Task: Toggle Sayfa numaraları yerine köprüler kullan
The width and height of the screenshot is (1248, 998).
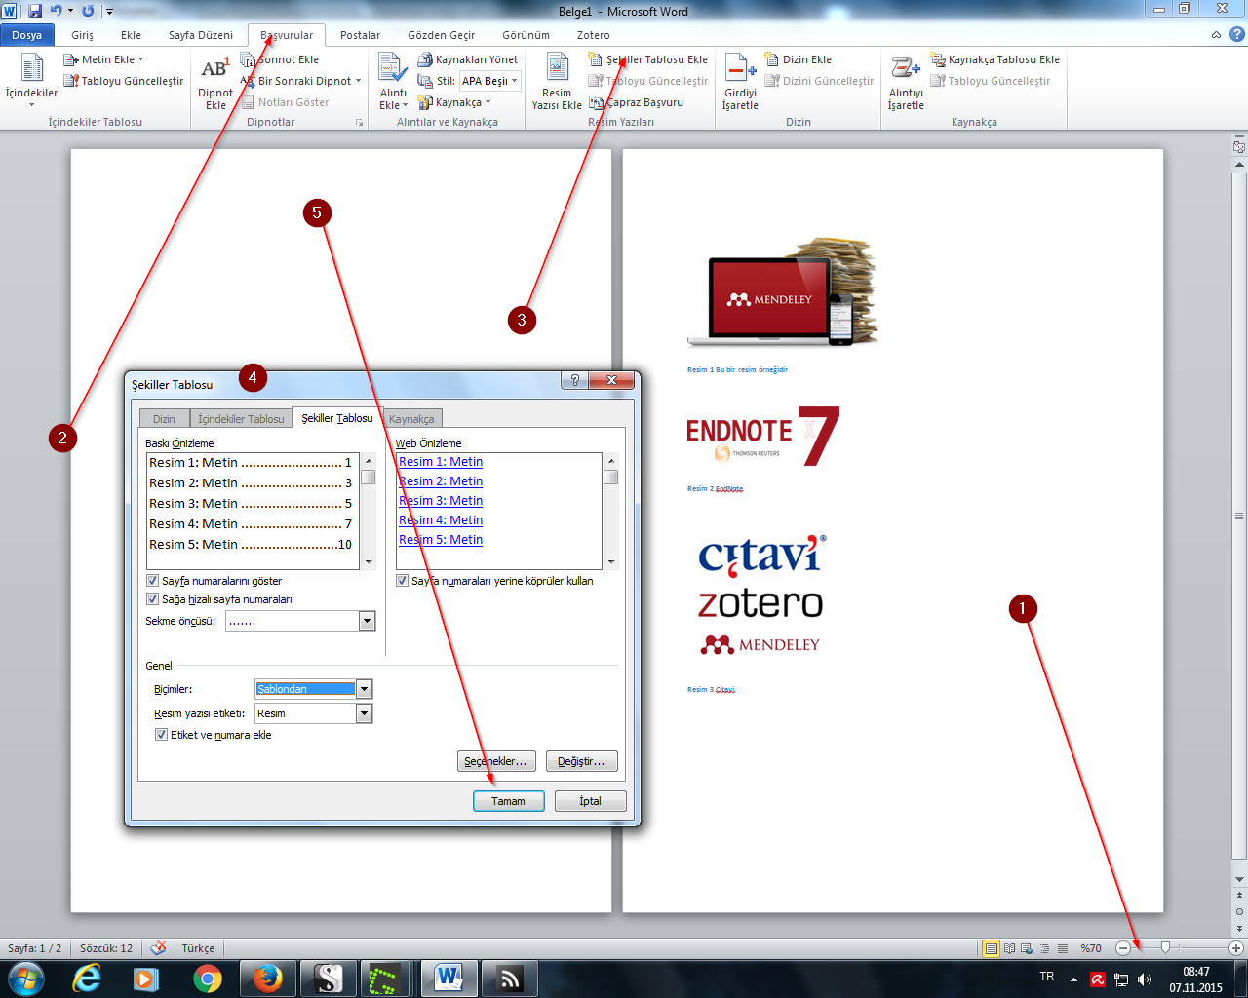Action: tap(402, 581)
